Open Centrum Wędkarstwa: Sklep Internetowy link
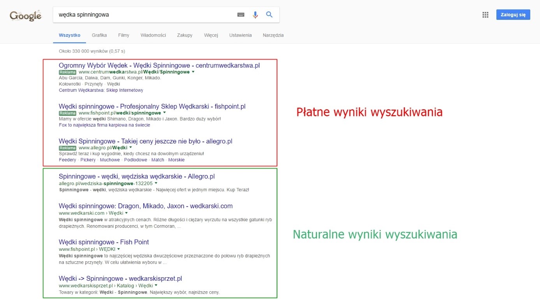 tap(101, 90)
